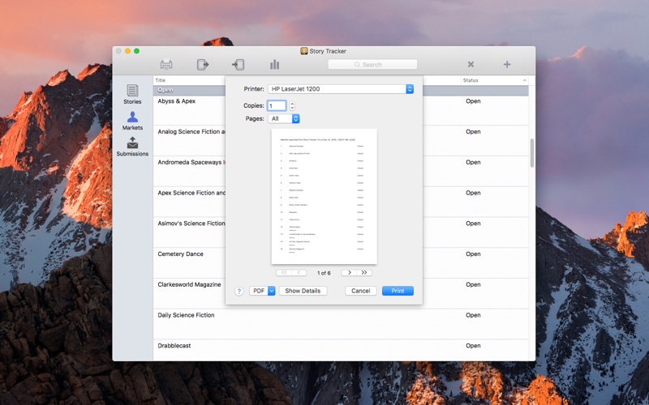Click Open status of Drabblecast
This screenshot has width=649, height=405.
coord(473,346)
